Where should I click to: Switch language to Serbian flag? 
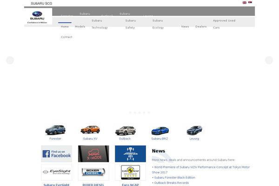(x=250, y=2)
